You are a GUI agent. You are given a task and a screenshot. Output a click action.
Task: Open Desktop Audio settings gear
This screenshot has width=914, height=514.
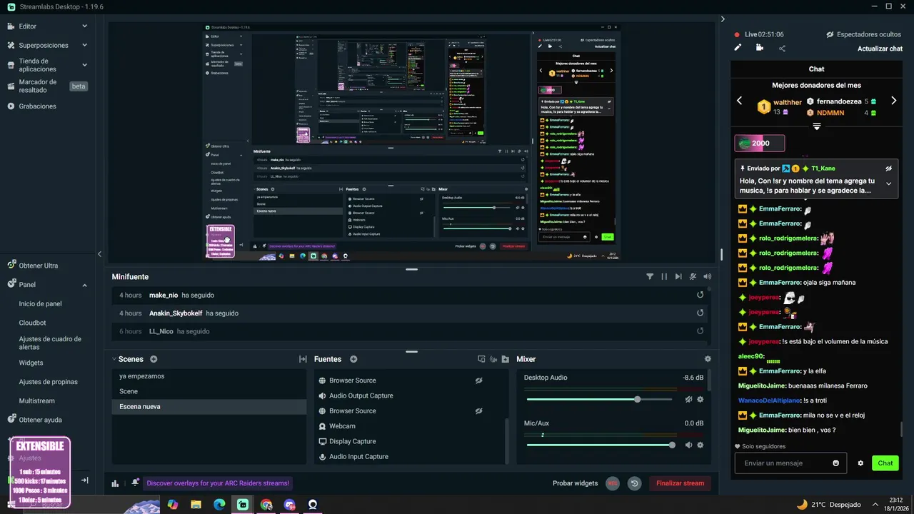700,400
